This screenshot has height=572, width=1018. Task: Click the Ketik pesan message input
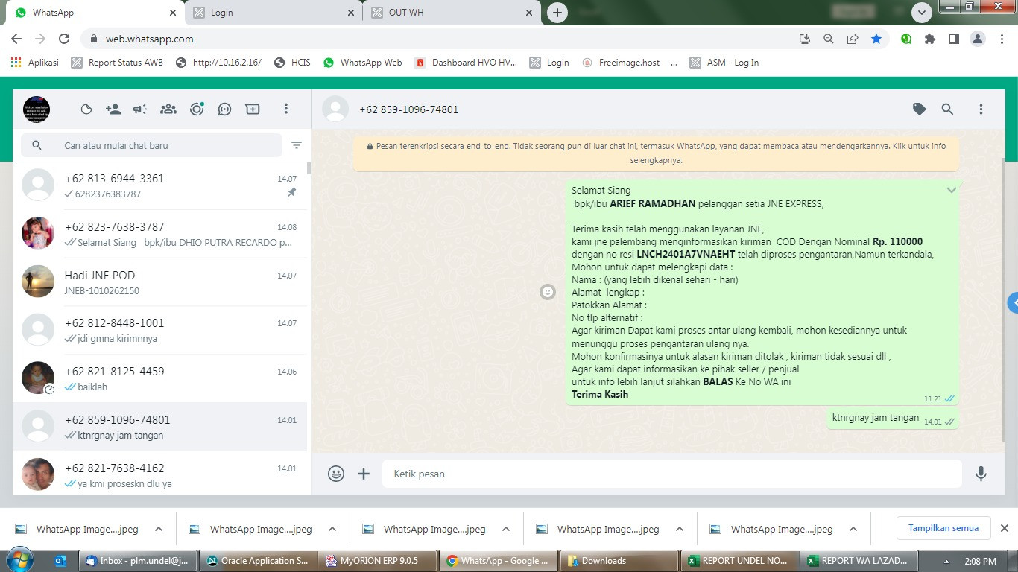point(672,474)
